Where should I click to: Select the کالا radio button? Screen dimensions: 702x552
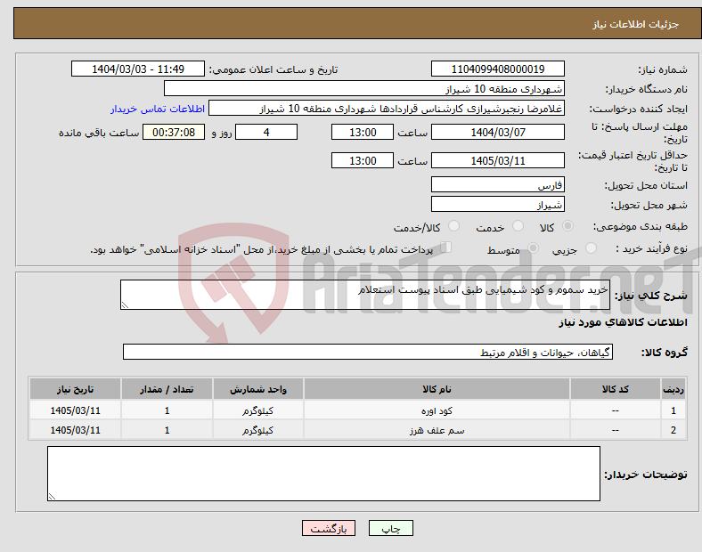tap(567, 226)
